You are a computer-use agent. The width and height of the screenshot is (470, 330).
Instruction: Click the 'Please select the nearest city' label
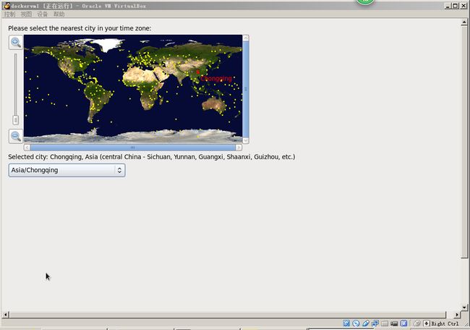click(80, 28)
